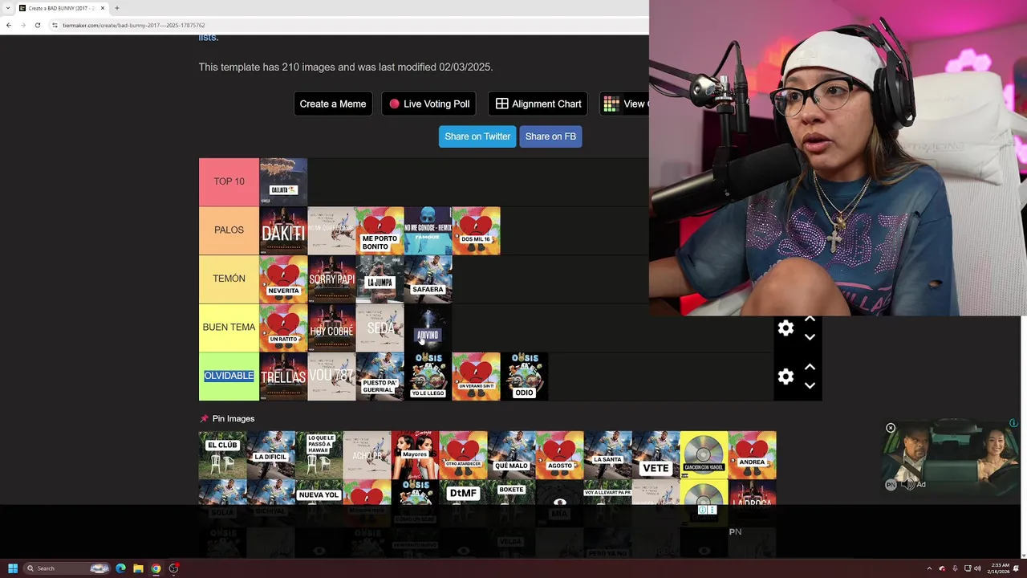Screen dimensions: 1027x578
Task: Move OLVIDABLE row up with arrow
Action: point(810,368)
